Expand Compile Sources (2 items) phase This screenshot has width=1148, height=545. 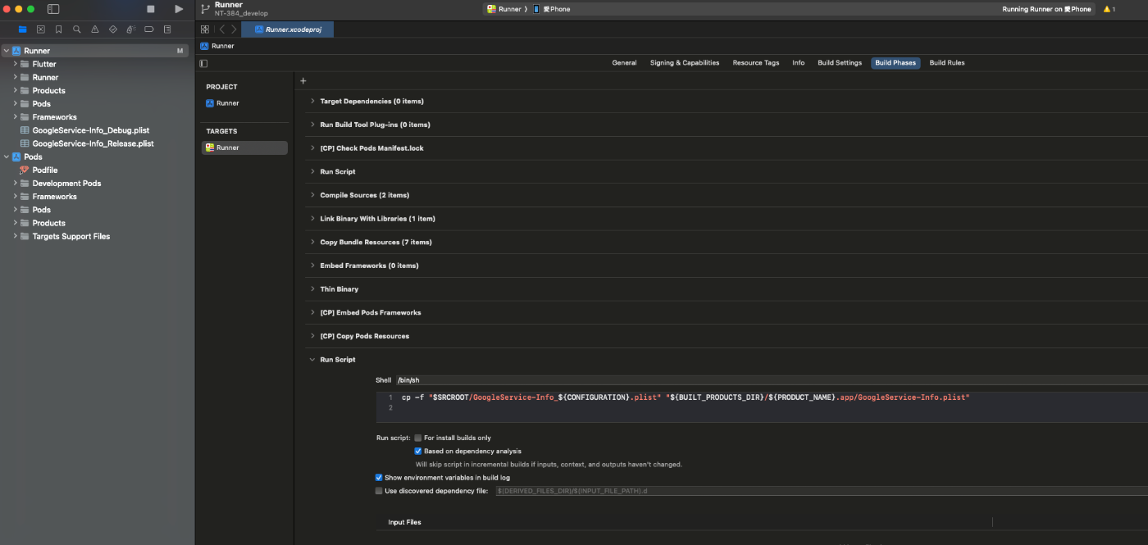(x=312, y=195)
